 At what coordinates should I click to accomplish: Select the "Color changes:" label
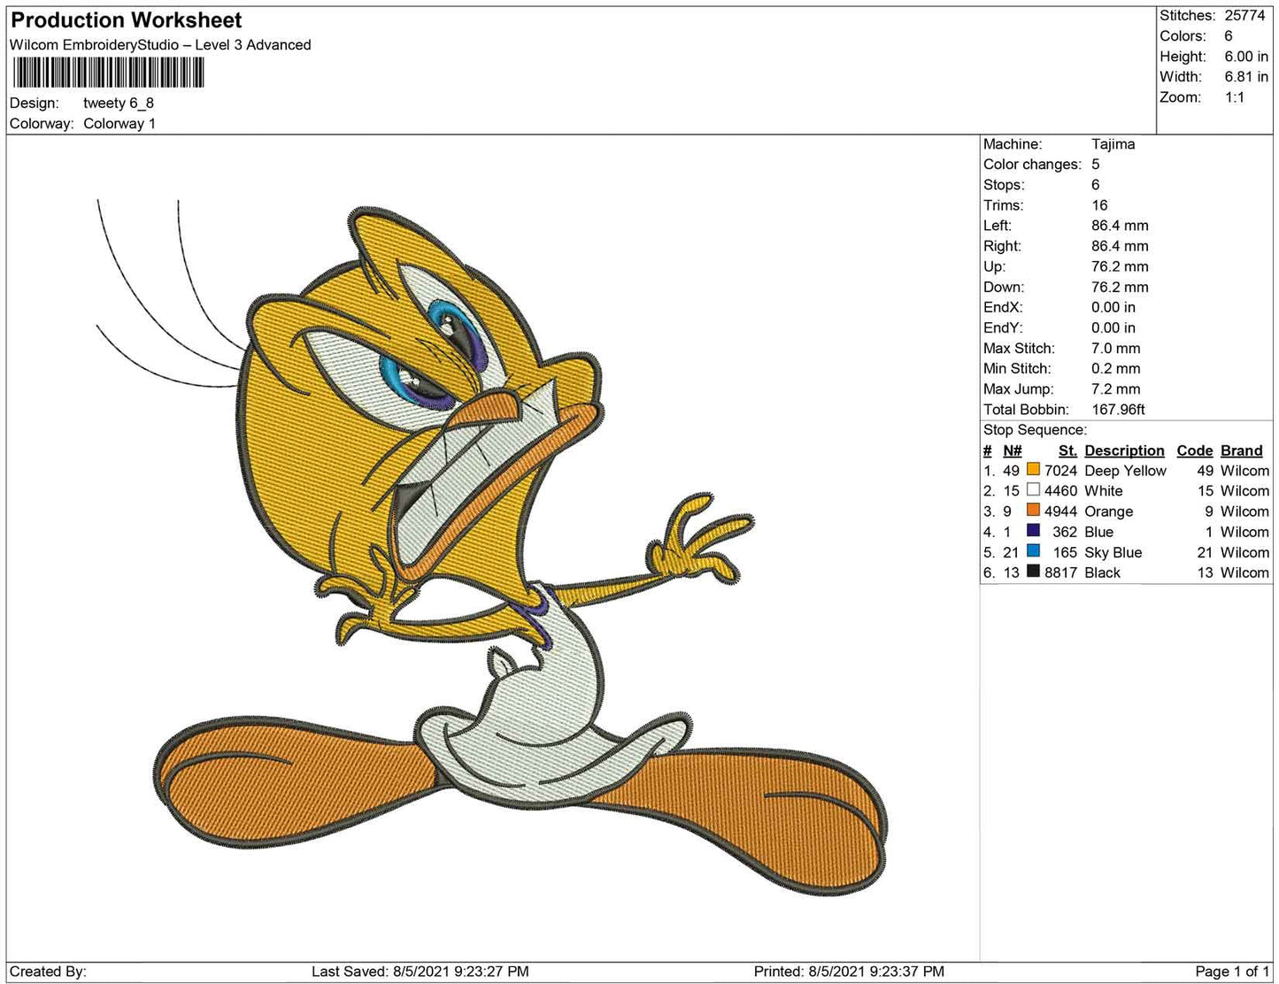(1032, 165)
